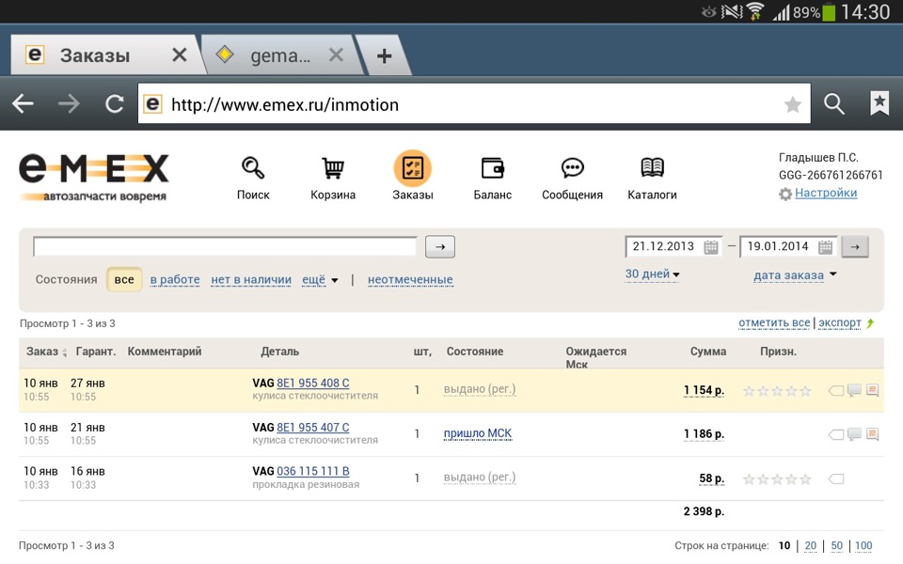Click the Настройки settings link
903x564 pixels.
pyautogui.click(x=826, y=193)
